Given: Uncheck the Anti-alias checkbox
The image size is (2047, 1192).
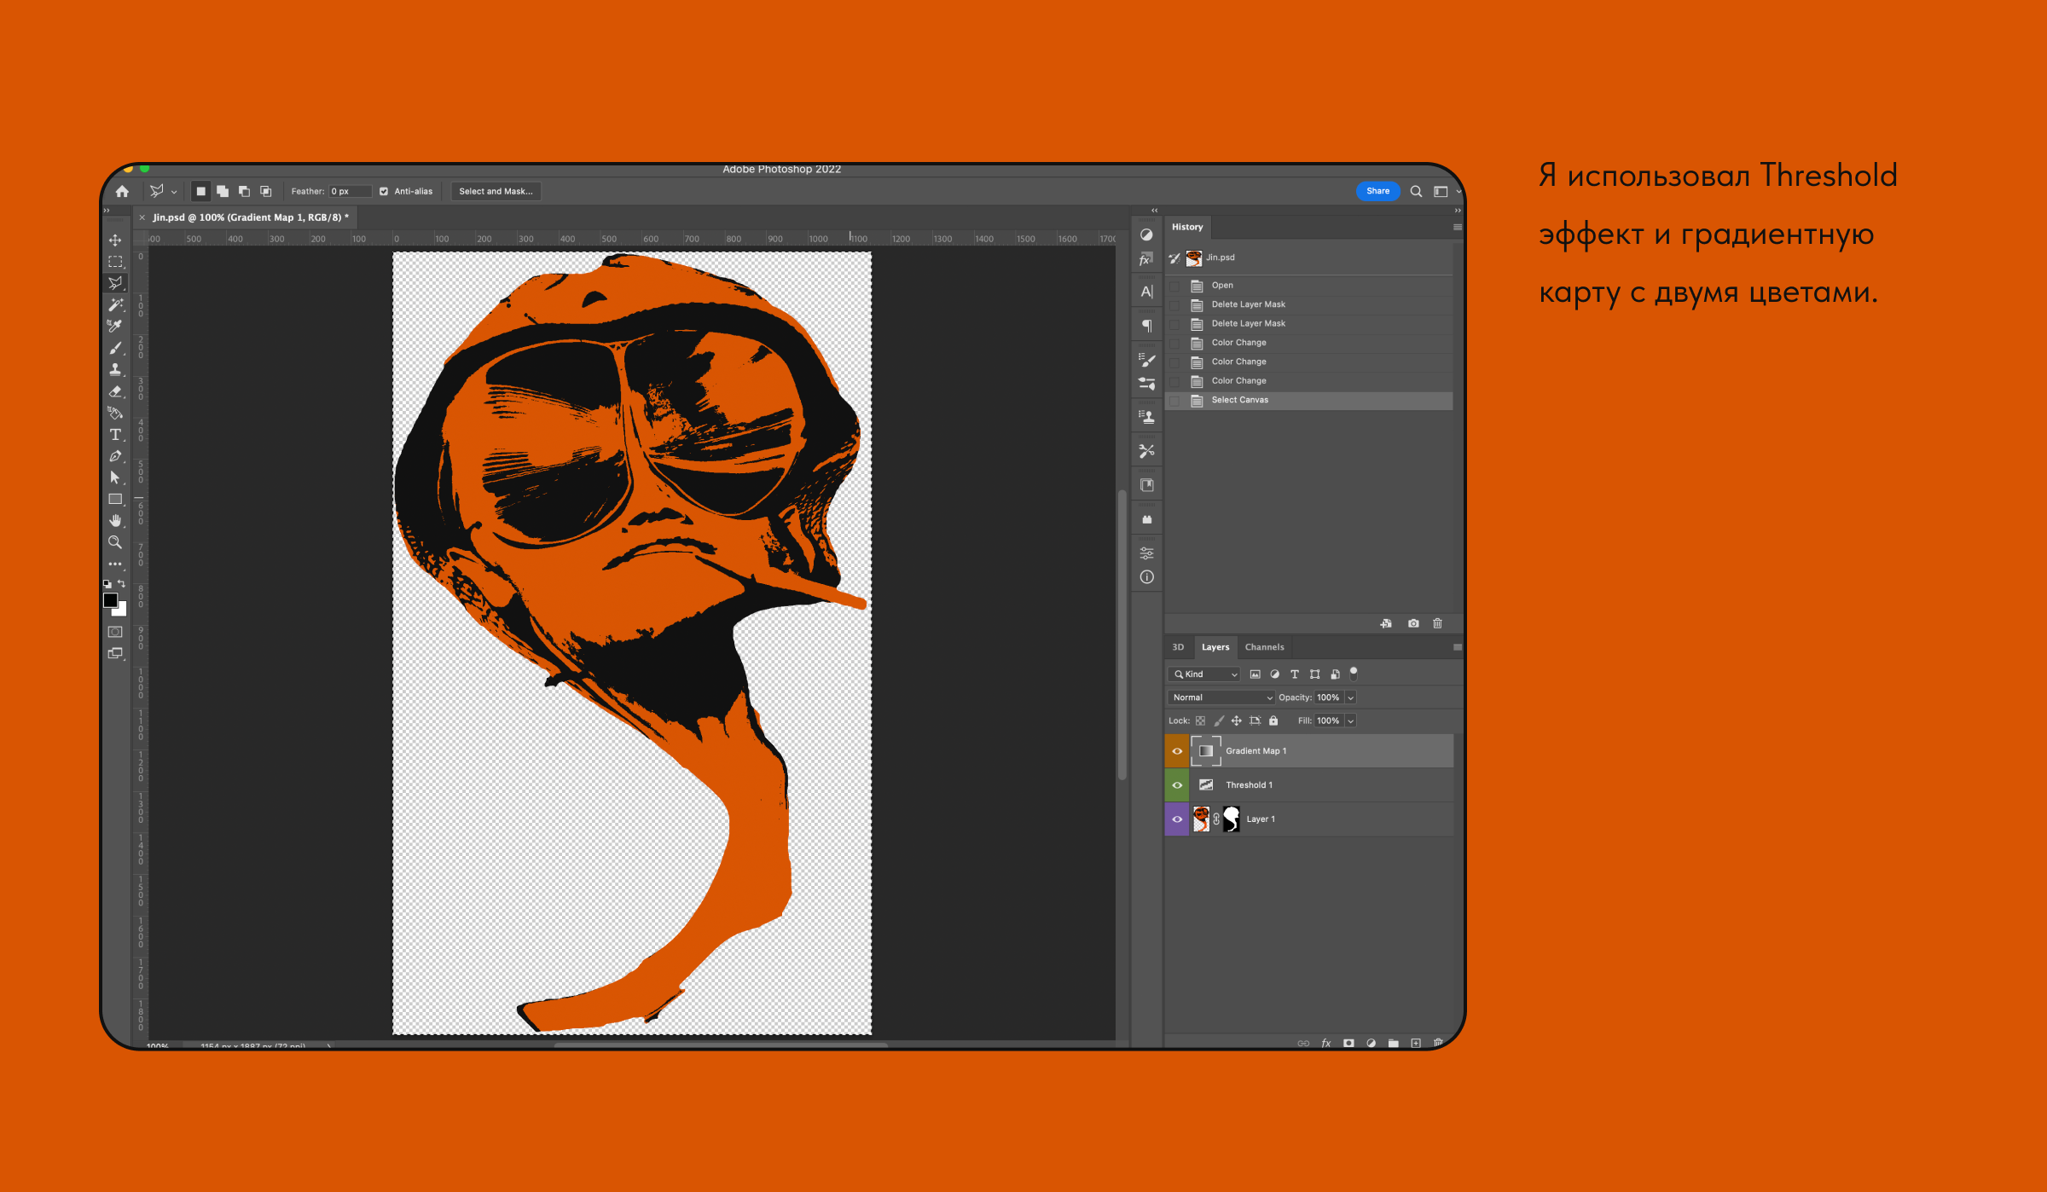Looking at the screenshot, I should pyautogui.click(x=384, y=192).
